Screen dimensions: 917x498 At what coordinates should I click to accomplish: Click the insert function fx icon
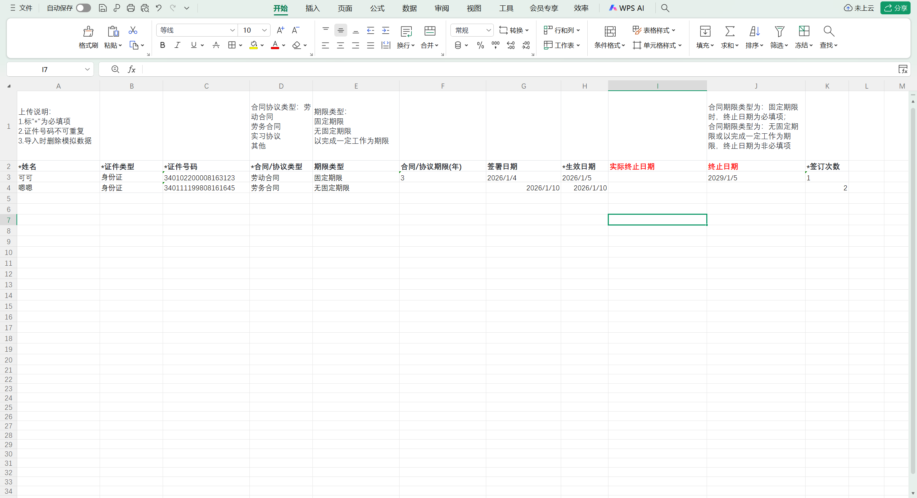[132, 69]
